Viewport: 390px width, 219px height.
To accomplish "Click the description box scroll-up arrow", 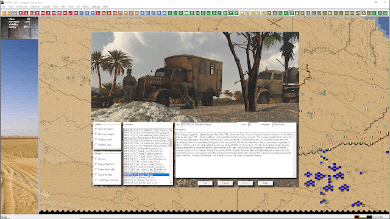I will 294,134.
